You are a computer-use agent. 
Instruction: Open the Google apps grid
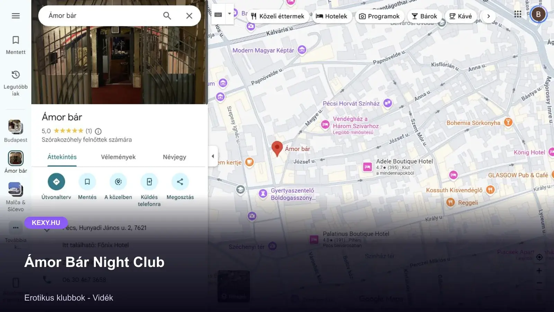(x=518, y=14)
